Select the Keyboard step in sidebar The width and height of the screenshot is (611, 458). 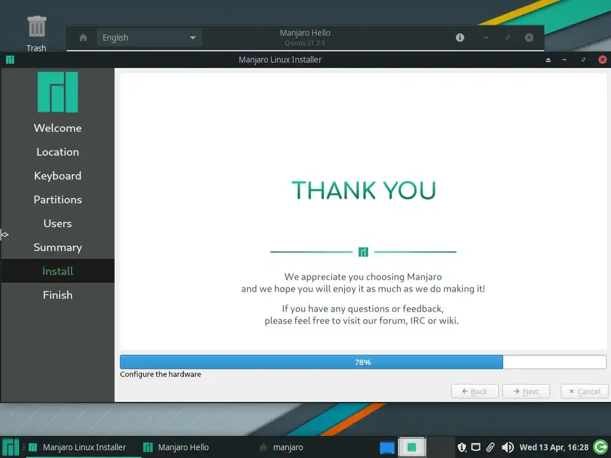coord(58,176)
